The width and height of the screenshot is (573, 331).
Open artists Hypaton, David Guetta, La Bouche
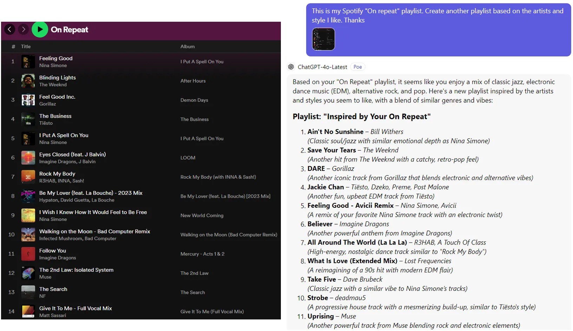coord(77,200)
